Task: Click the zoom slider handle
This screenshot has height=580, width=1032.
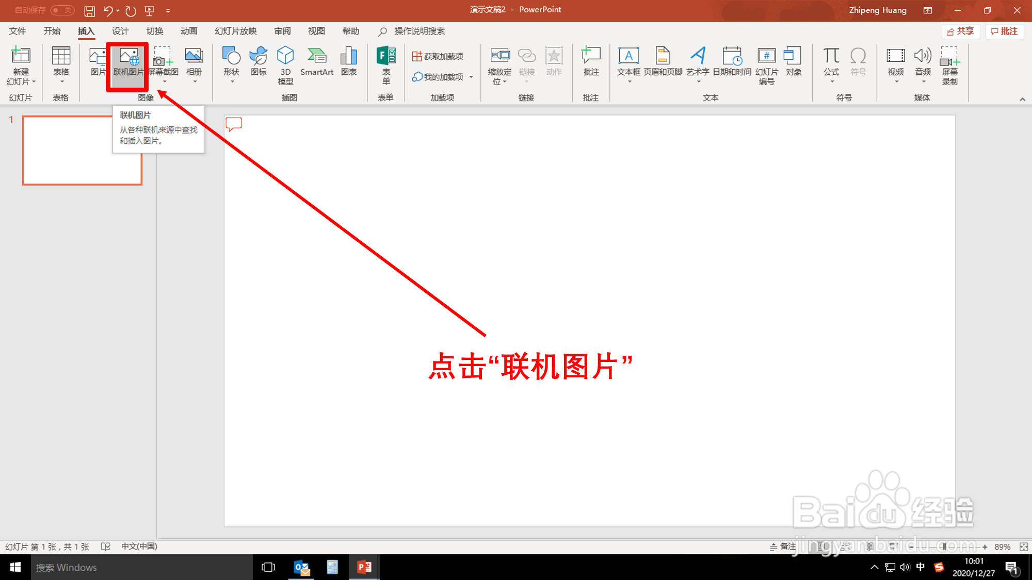Action: coord(944,546)
